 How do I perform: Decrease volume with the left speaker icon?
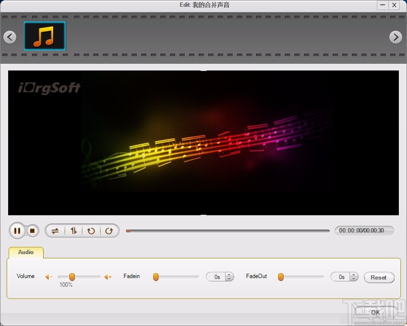tap(48, 277)
